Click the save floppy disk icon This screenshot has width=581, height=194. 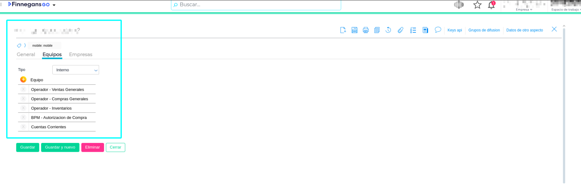354,30
